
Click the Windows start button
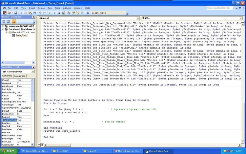(x=9, y=151)
